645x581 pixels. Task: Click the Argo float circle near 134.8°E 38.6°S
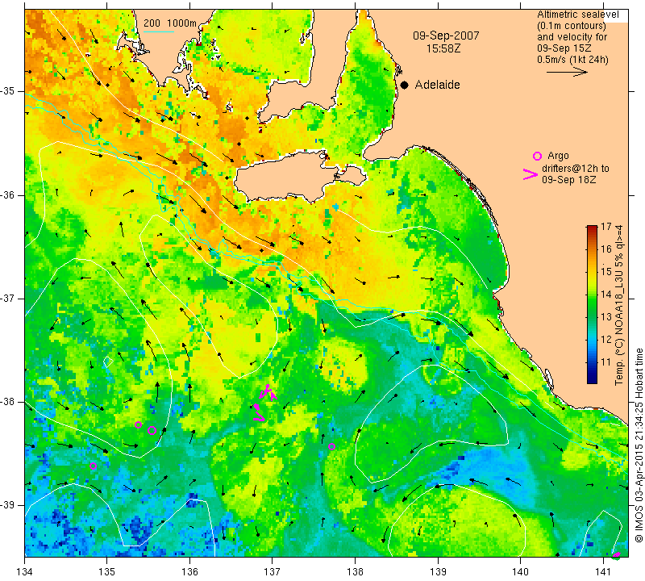[93, 466]
